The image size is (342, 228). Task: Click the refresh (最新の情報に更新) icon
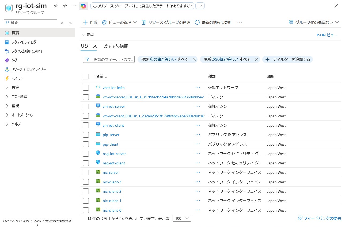tap(197, 22)
